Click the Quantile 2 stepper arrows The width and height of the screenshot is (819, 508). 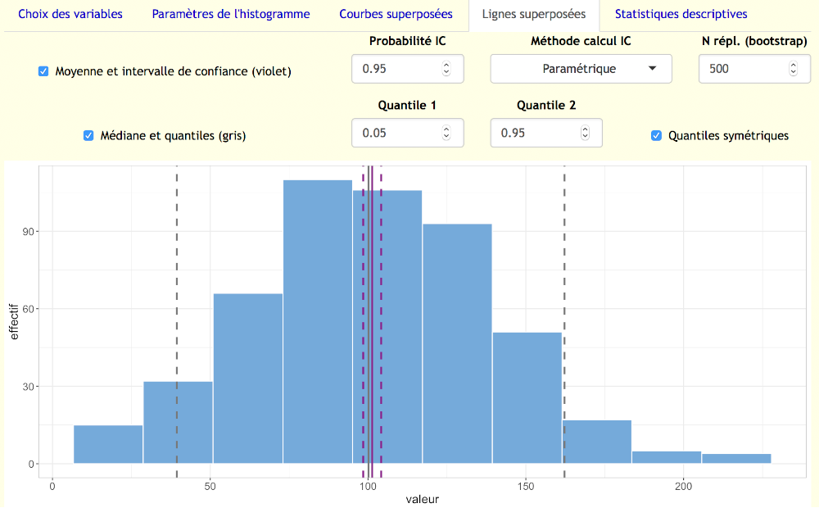click(585, 133)
